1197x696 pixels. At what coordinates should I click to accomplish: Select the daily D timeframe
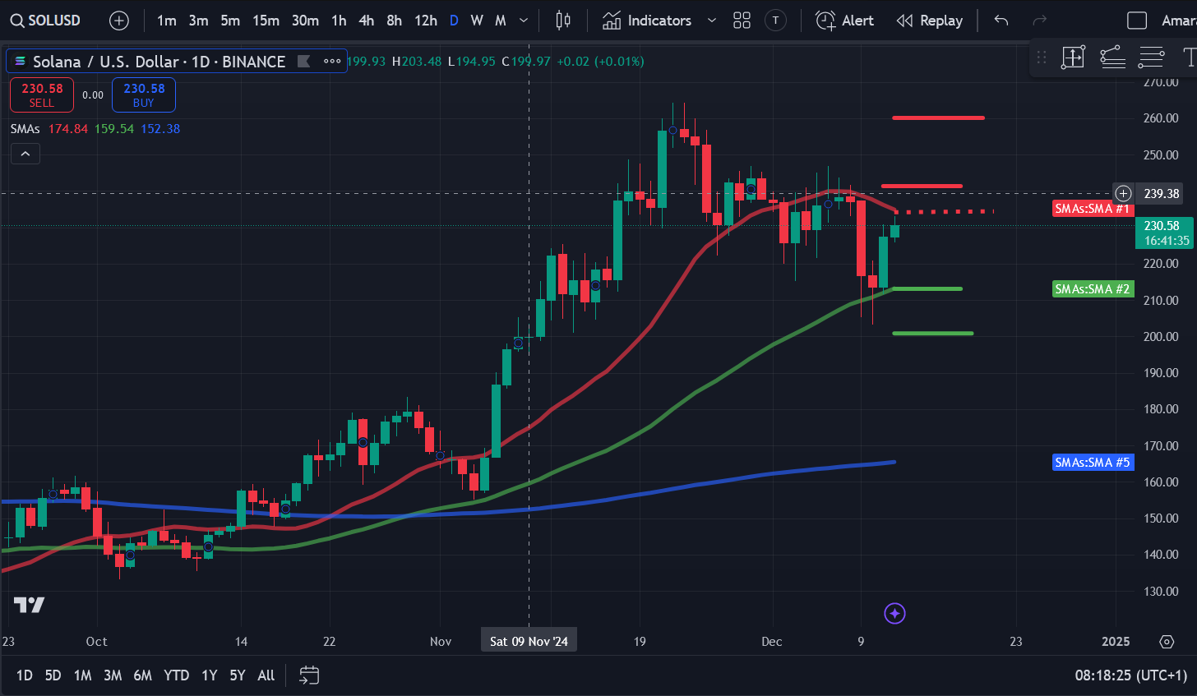454,21
